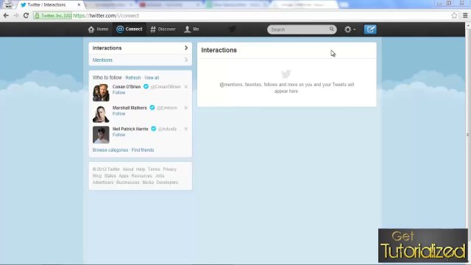The image size is (471, 265).
Task: Refresh the Who to follow suggestions
Action: 133,77
